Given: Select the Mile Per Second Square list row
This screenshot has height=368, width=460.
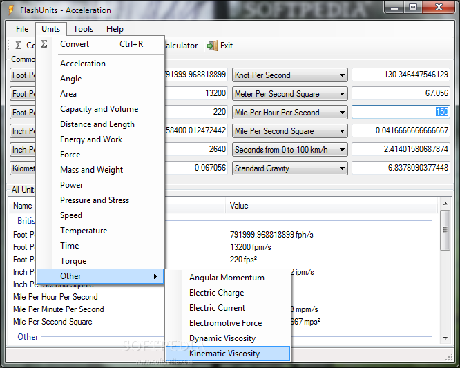Looking at the screenshot, I should click(52, 322).
